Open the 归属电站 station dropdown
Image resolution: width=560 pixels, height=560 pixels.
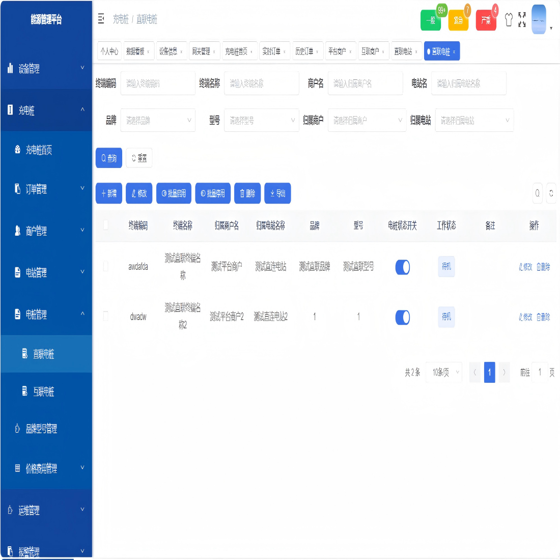[x=474, y=121]
